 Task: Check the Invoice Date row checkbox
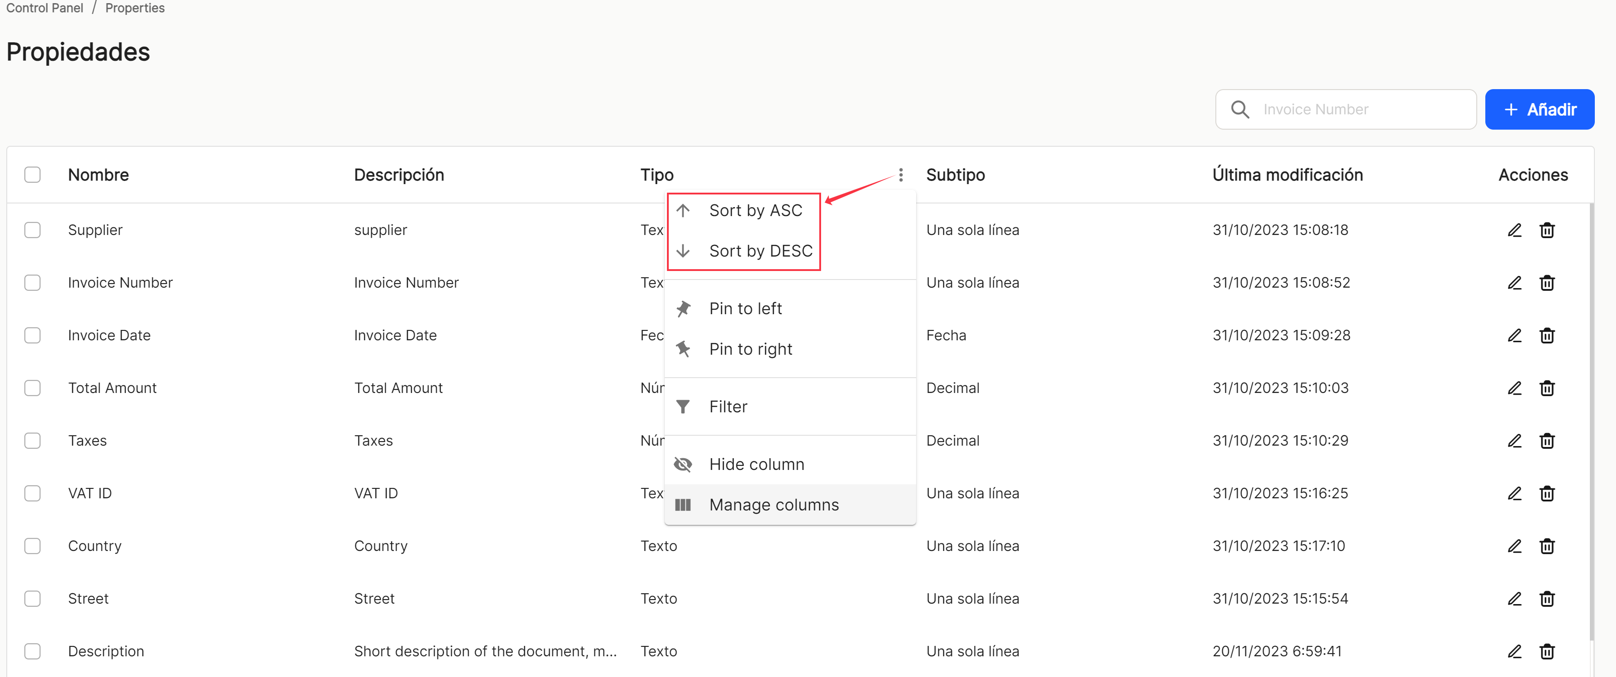(32, 335)
